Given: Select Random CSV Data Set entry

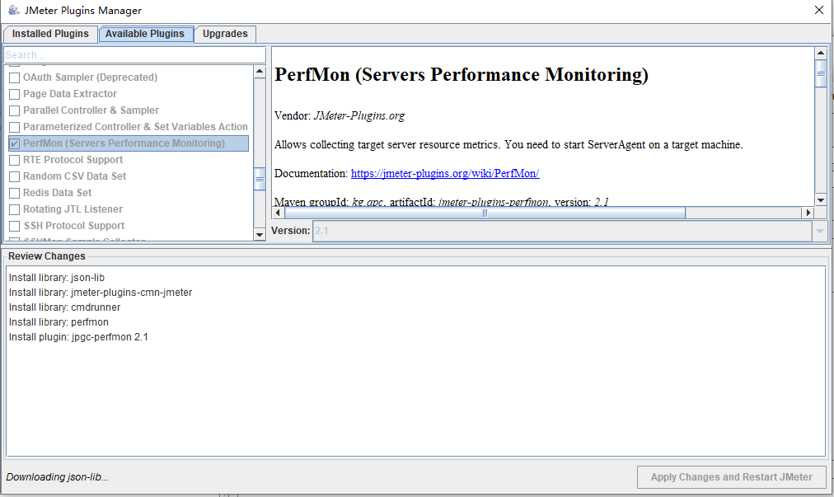Looking at the screenshot, I should pos(74,176).
